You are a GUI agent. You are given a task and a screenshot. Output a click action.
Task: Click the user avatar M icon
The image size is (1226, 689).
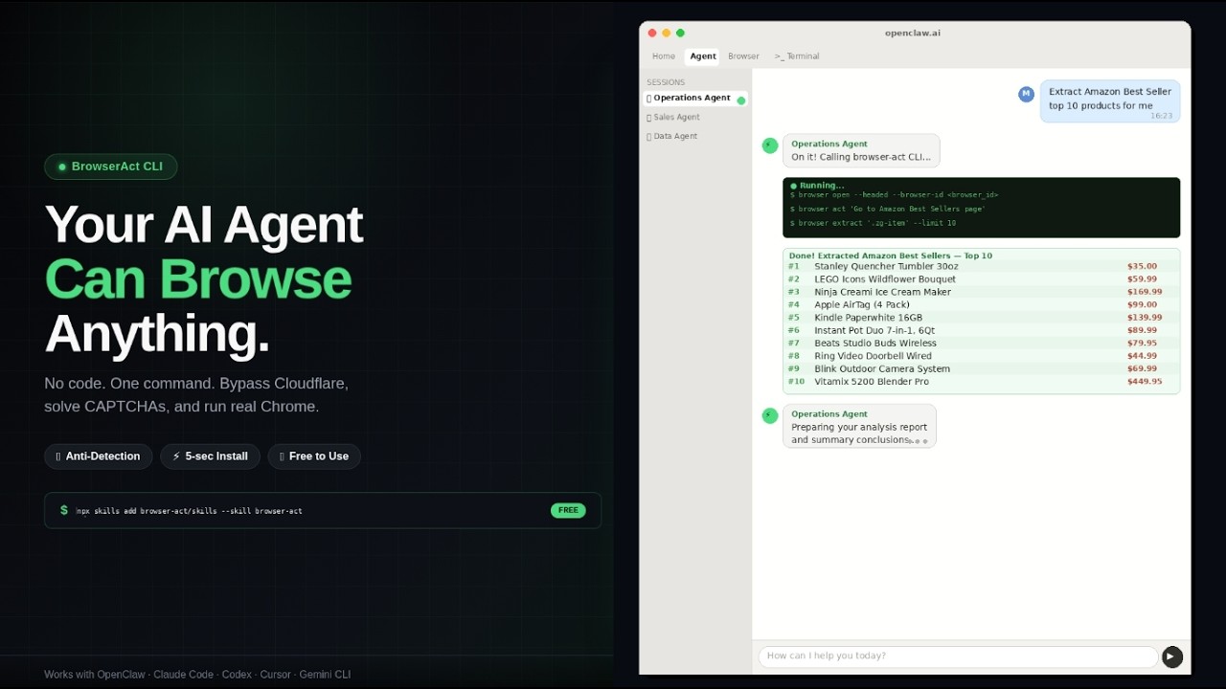(1026, 94)
